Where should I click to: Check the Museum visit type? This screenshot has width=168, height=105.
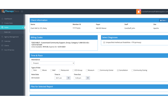pyautogui.click(x=87, y=70)
